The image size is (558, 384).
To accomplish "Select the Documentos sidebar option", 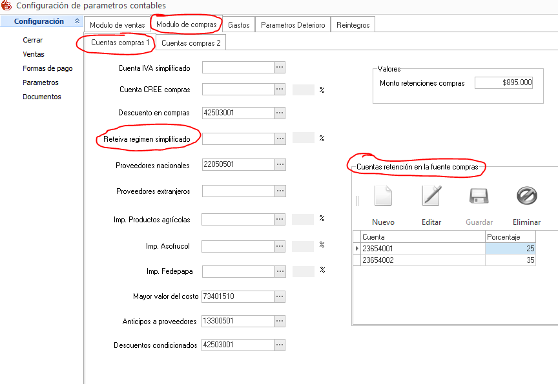I will pyautogui.click(x=41, y=97).
